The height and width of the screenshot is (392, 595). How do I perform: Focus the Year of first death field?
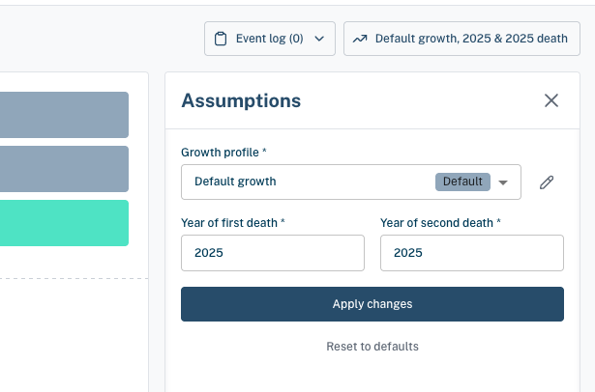pos(273,253)
